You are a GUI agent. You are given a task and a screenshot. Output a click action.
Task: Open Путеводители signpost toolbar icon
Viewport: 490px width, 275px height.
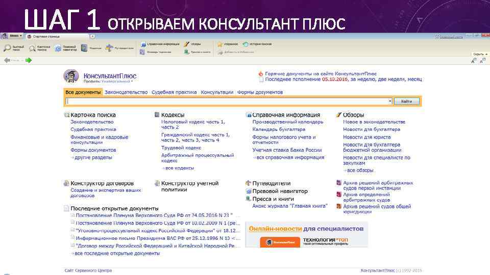pos(109,48)
